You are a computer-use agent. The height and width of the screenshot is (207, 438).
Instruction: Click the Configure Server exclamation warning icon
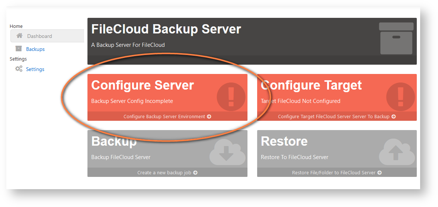point(231,97)
